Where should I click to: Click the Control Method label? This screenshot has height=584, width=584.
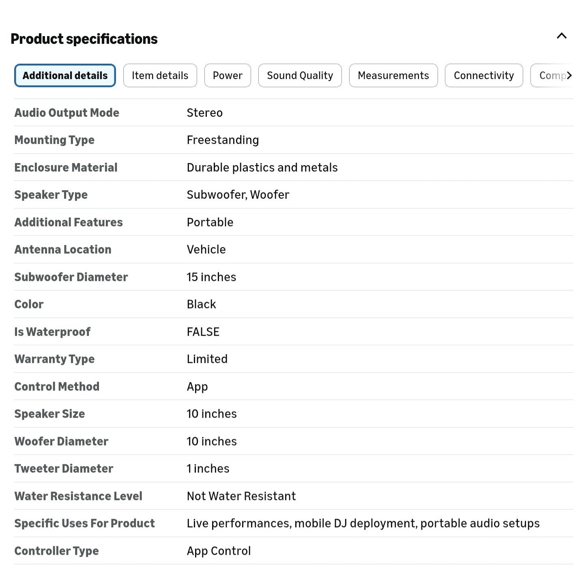click(x=57, y=386)
